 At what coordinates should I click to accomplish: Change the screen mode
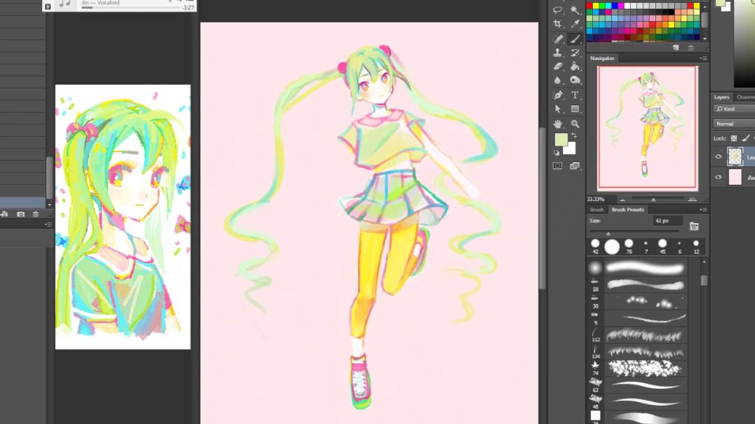(x=575, y=166)
